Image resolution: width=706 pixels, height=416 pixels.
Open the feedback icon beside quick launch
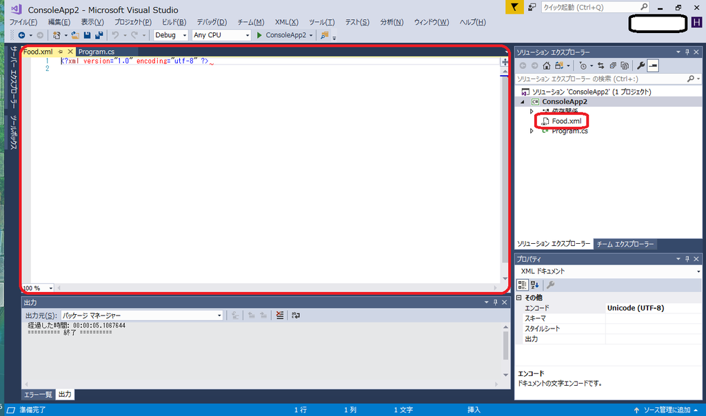click(x=532, y=7)
